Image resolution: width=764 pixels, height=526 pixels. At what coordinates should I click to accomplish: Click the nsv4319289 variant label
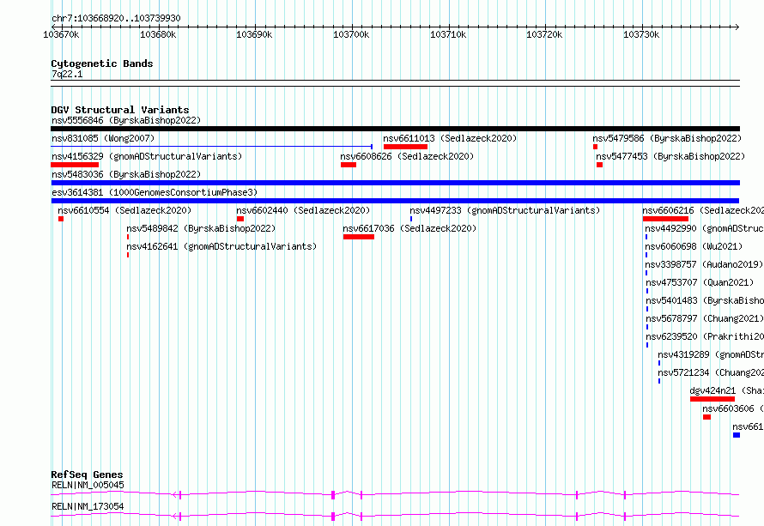(711, 354)
